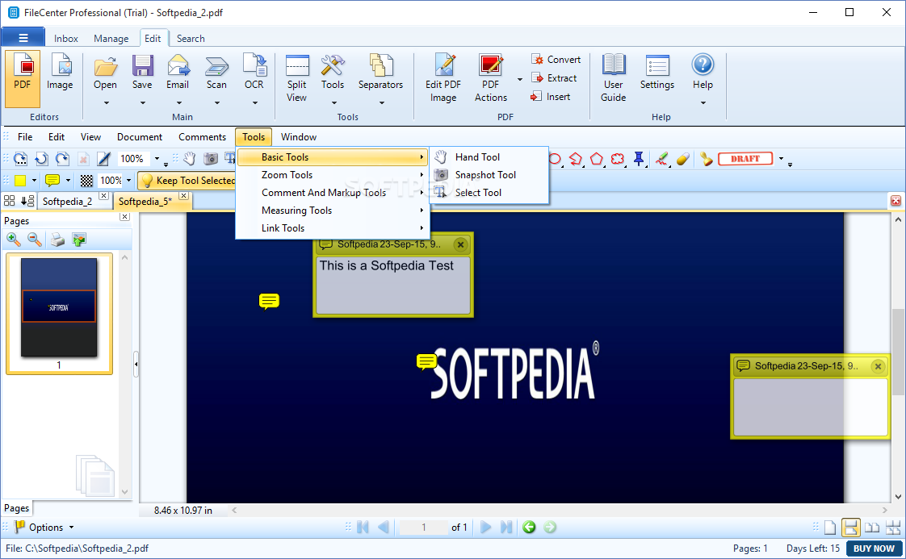
Task: Select page 1 thumbnail
Action: click(59, 314)
